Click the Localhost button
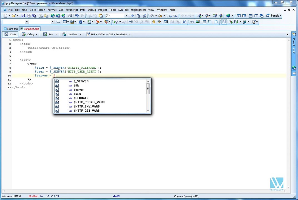The image size is (298, 200). pyautogui.click(x=71, y=34)
